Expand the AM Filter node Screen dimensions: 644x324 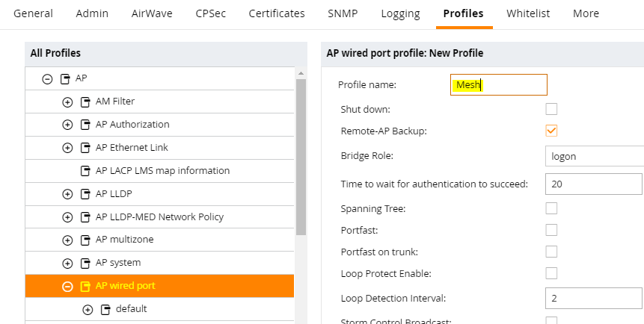(67, 102)
